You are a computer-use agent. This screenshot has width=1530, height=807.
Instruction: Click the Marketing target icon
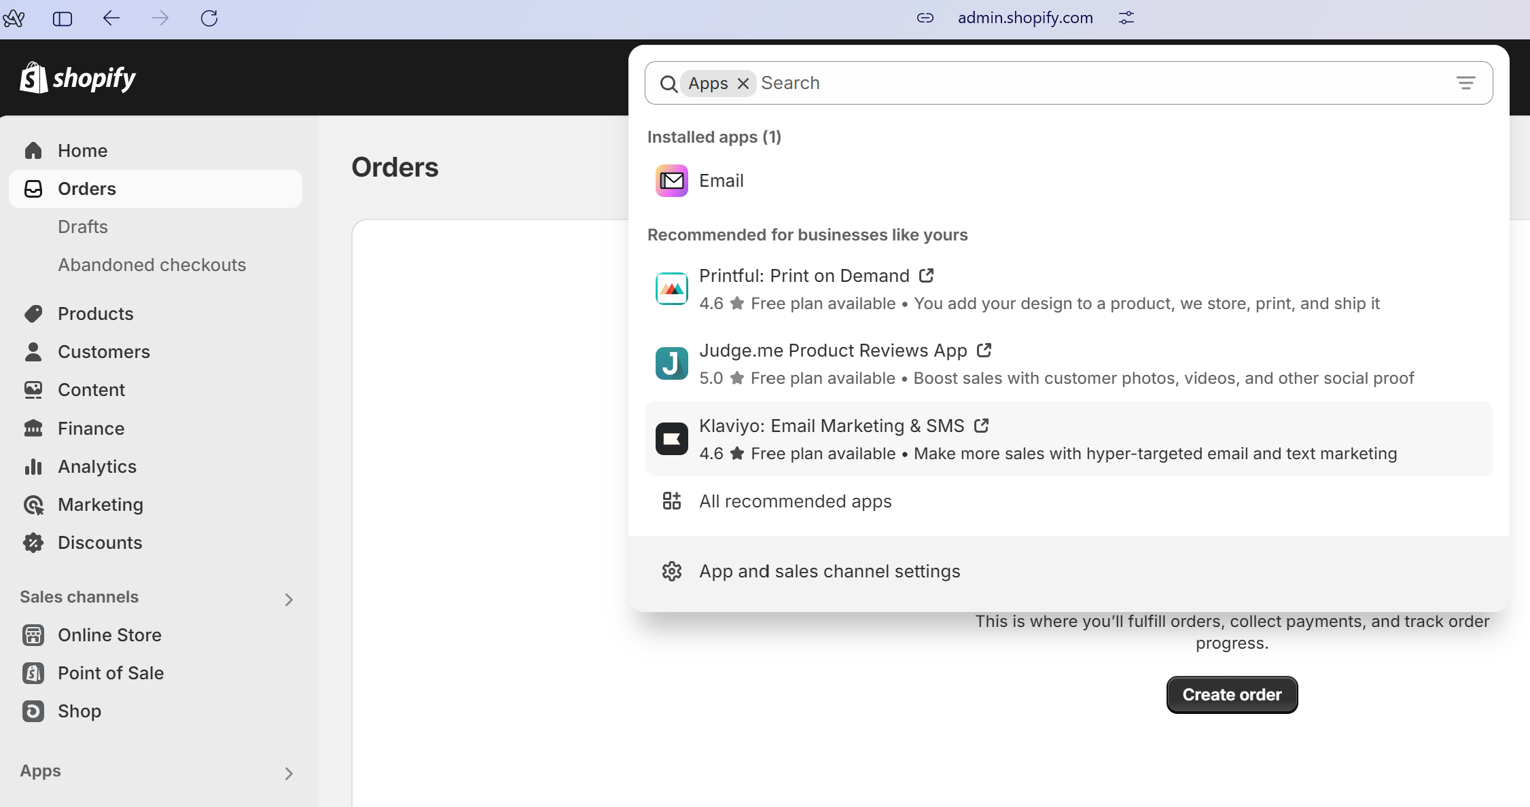coord(33,505)
